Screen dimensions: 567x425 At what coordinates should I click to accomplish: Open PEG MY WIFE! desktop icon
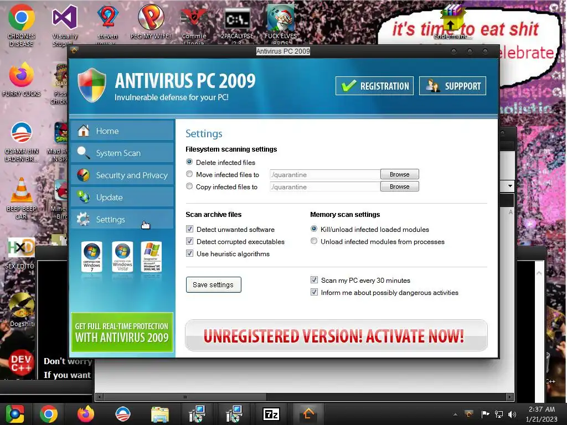coord(151,22)
